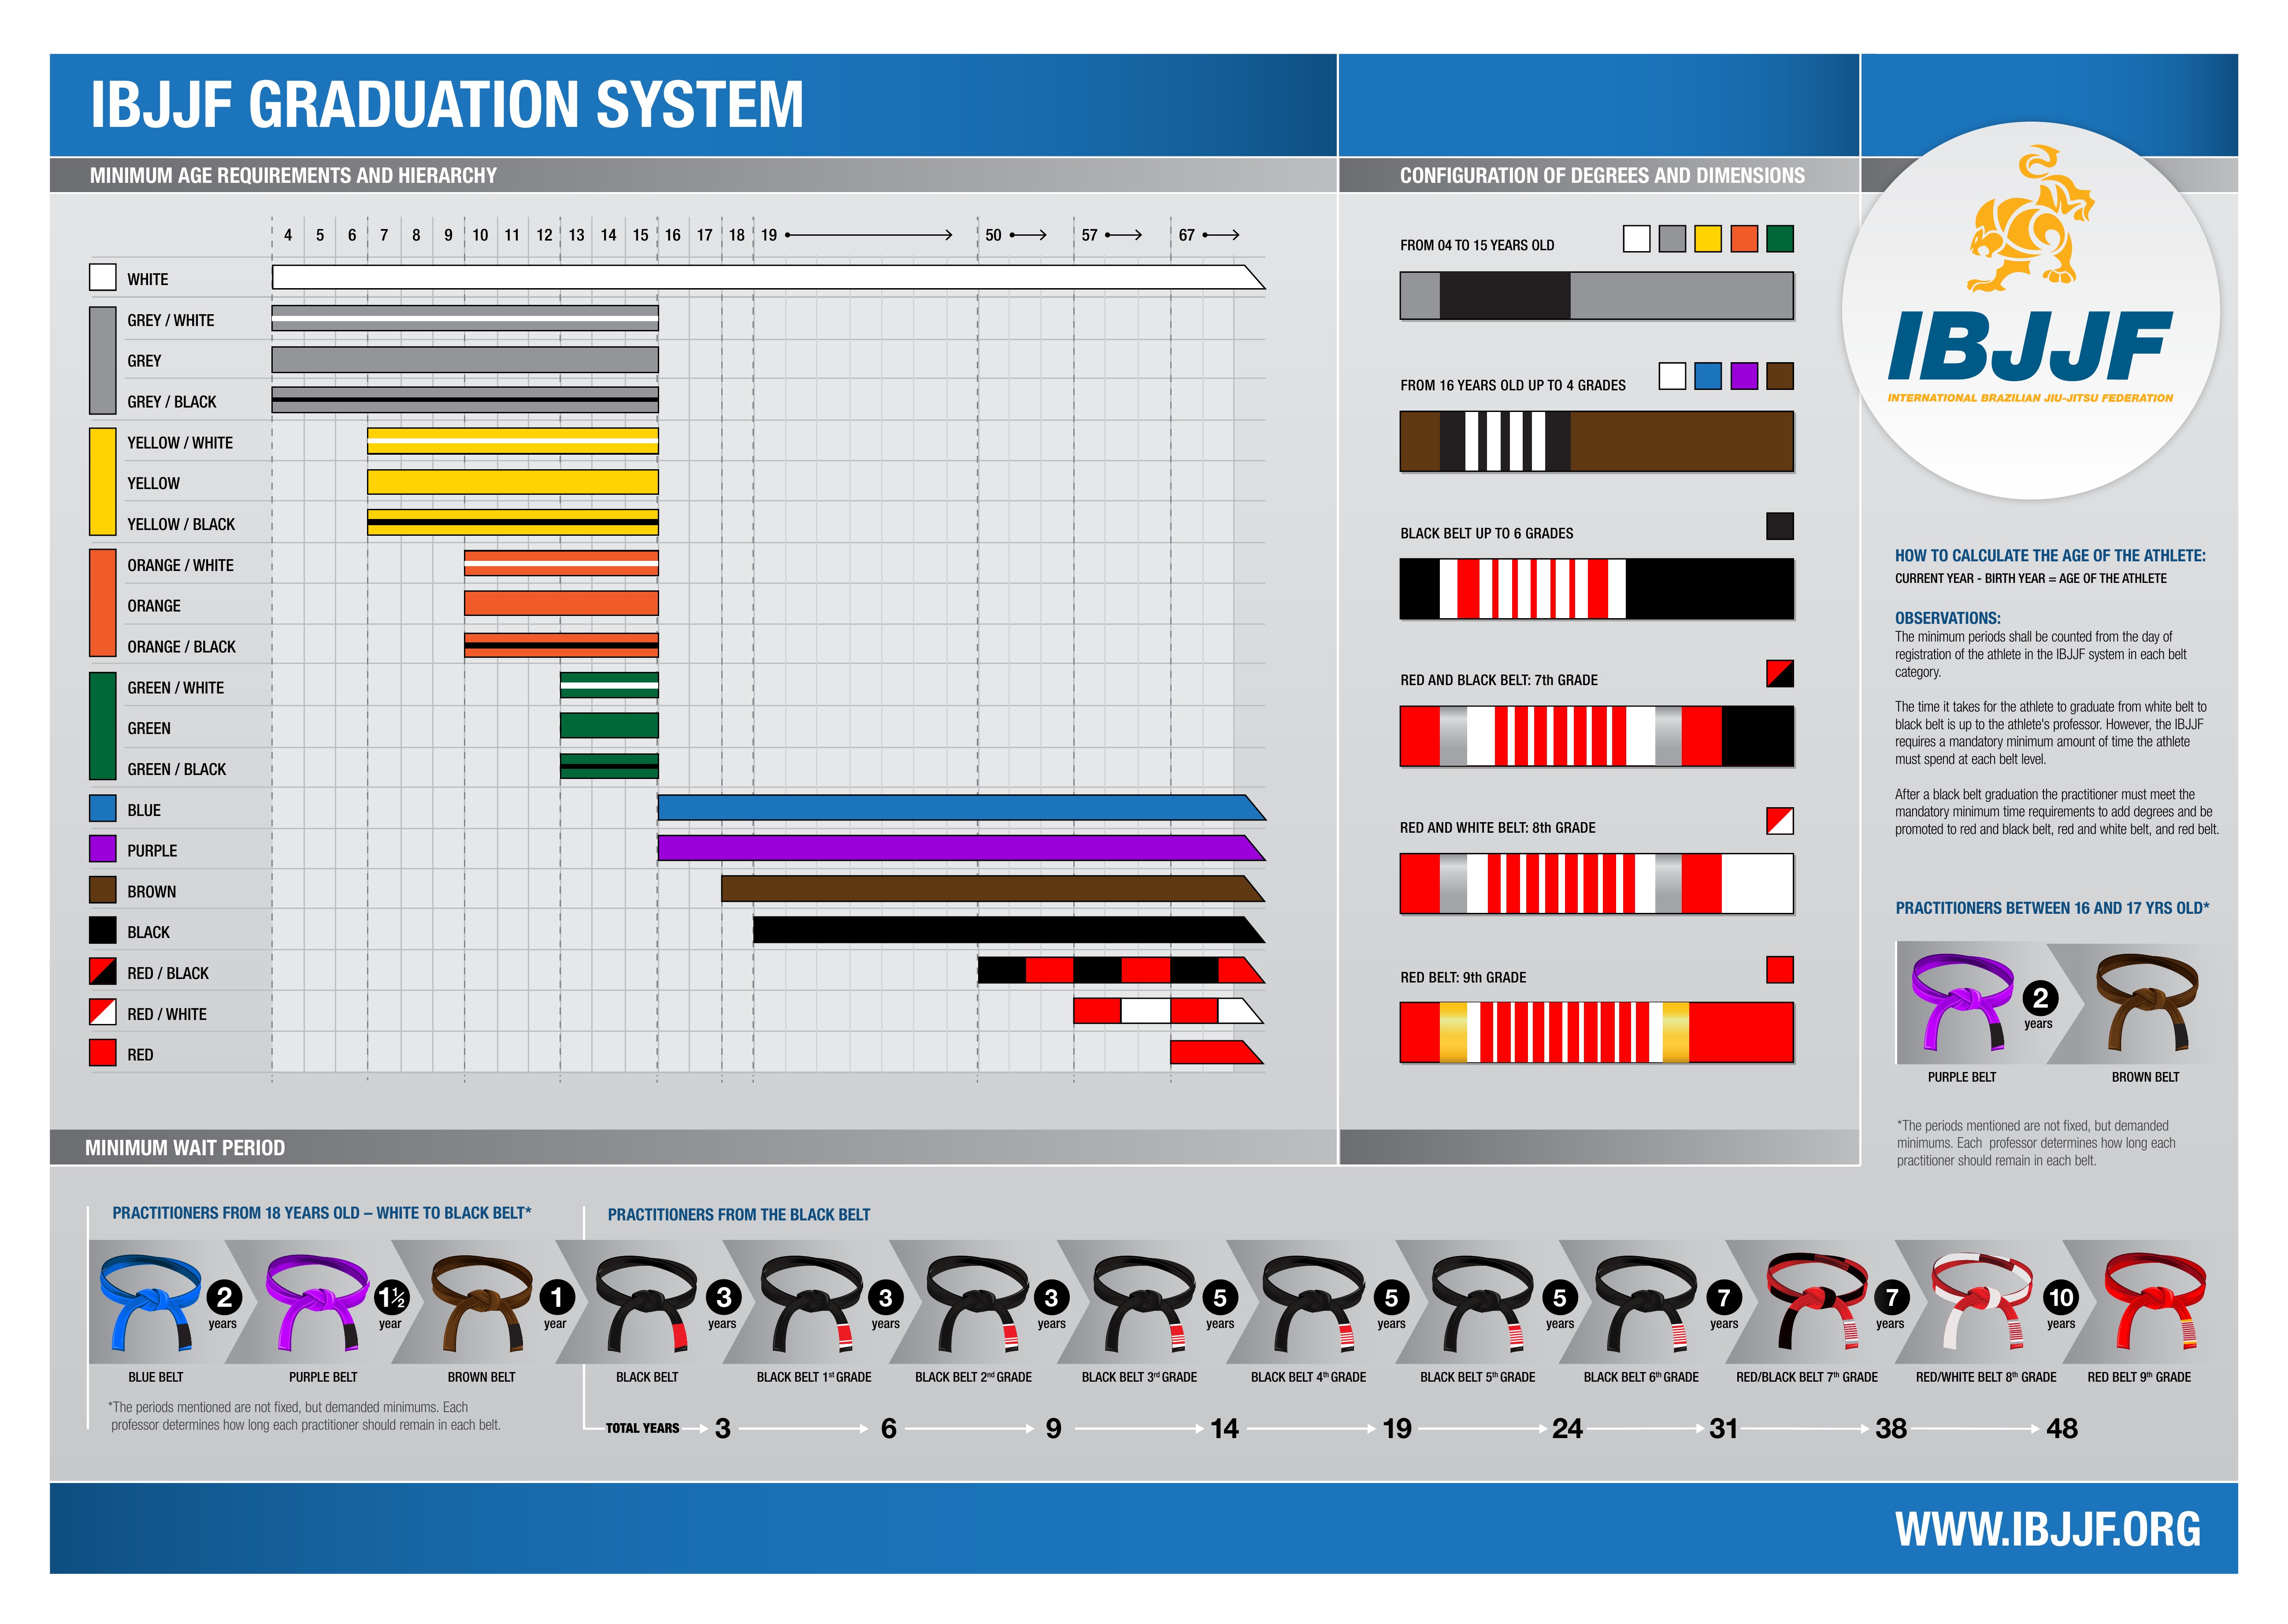The width and height of the screenshot is (2288, 1624).
Task: Click the Red/Black Belt 7th Grade illustration
Action: coord(1816,1302)
